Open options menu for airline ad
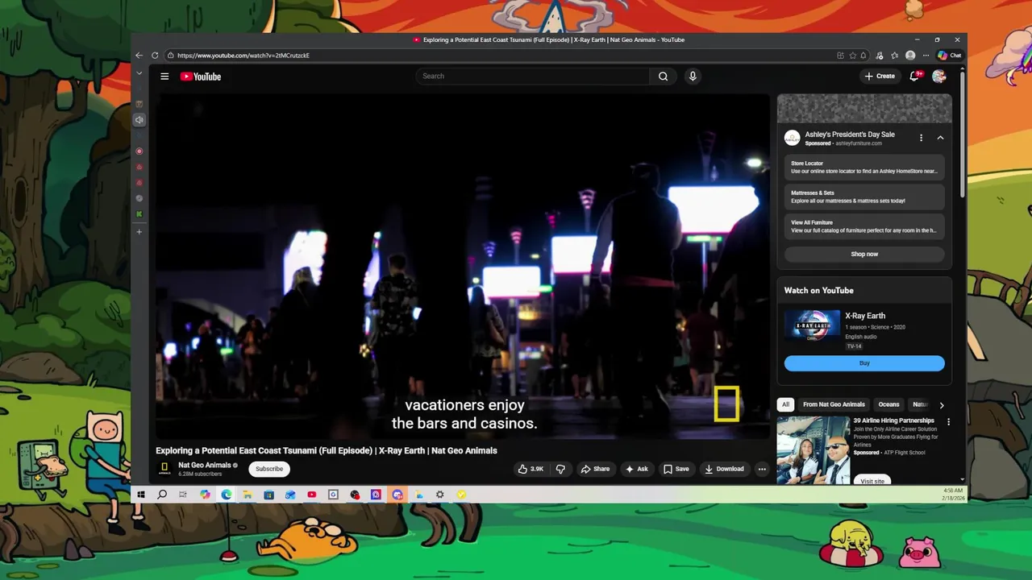The image size is (1032, 580). tap(948, 422)
